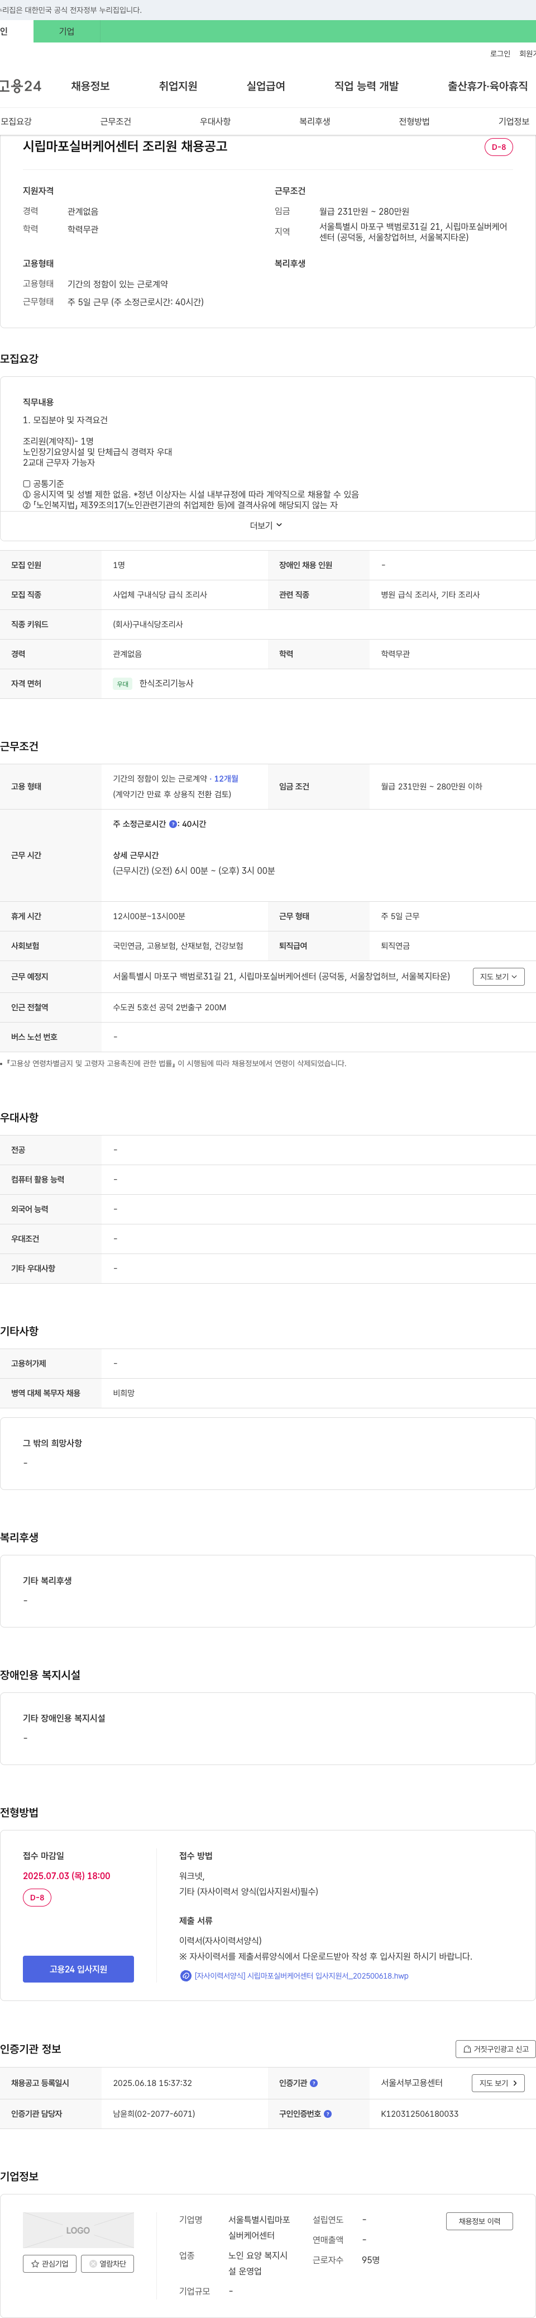Click 수도권 5호선 공덕 2번출구 200M text
Screen dimensions: 536x2318
pos(169,1008)
